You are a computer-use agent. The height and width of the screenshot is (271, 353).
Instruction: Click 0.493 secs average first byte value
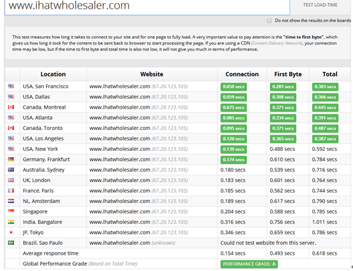point(282,253)
